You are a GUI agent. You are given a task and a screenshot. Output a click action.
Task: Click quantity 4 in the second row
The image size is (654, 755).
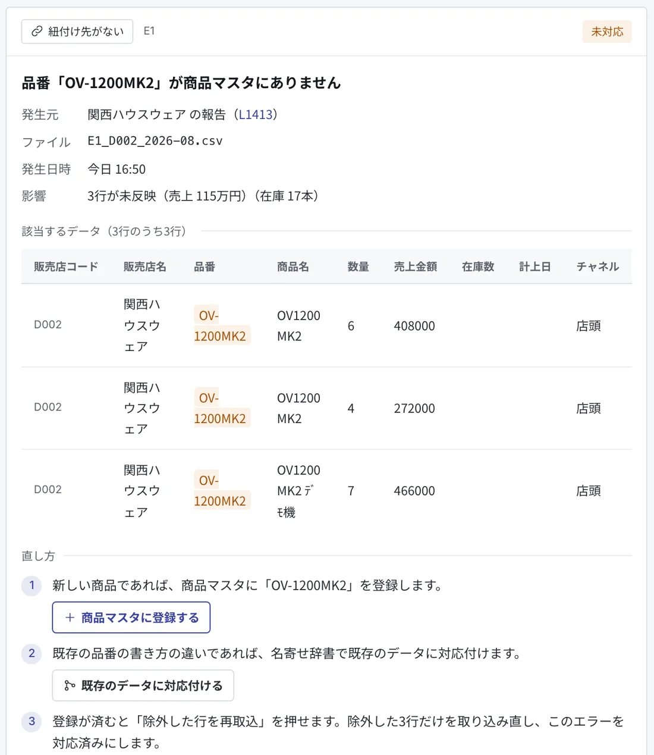tap(351, 409)
